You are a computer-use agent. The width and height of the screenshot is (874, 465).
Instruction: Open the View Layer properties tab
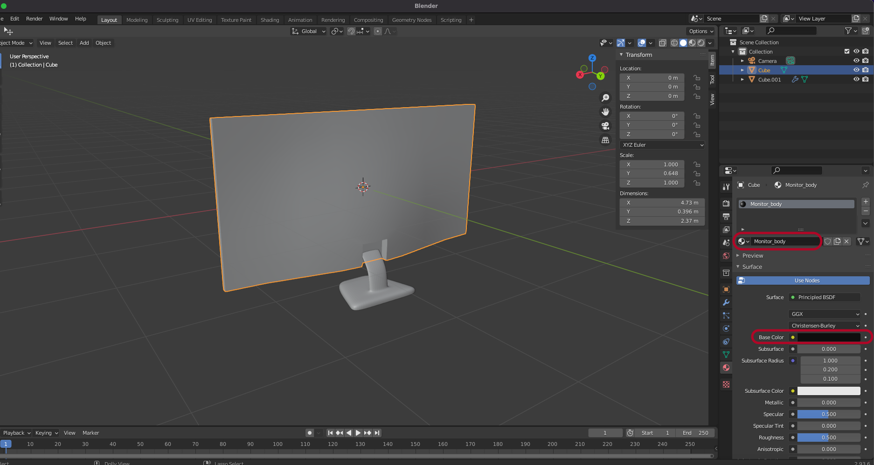pos(726,230)
